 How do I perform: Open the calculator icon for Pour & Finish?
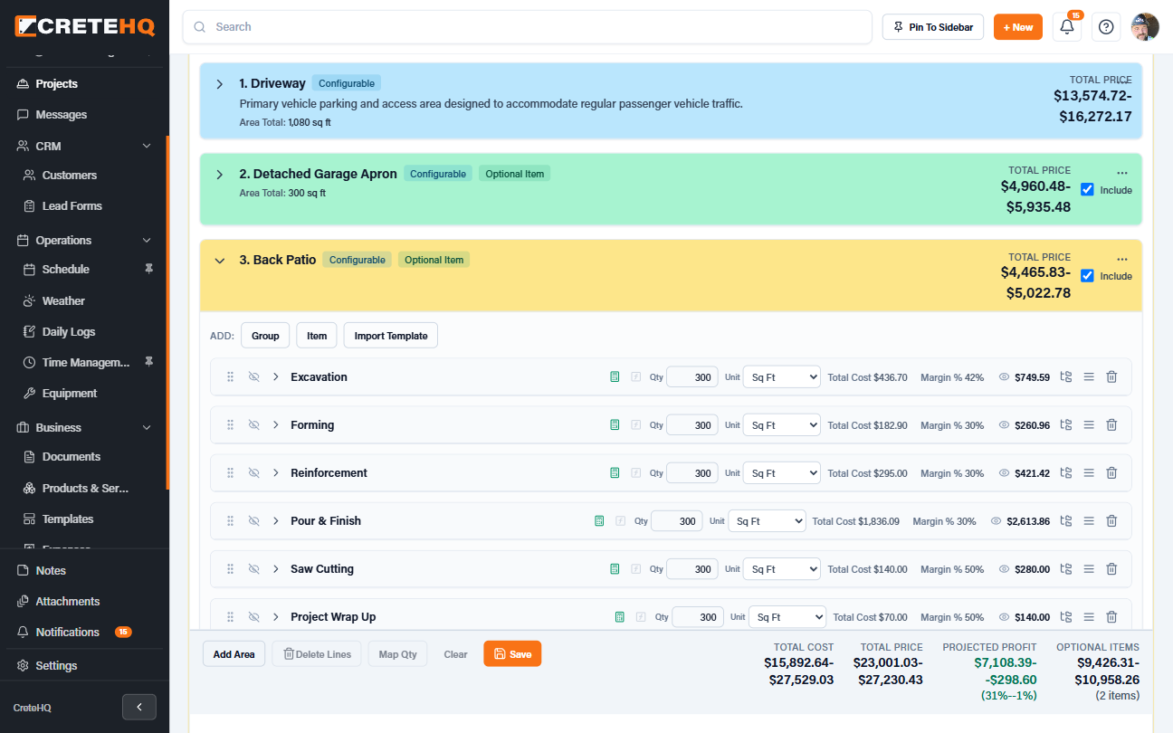599,521
